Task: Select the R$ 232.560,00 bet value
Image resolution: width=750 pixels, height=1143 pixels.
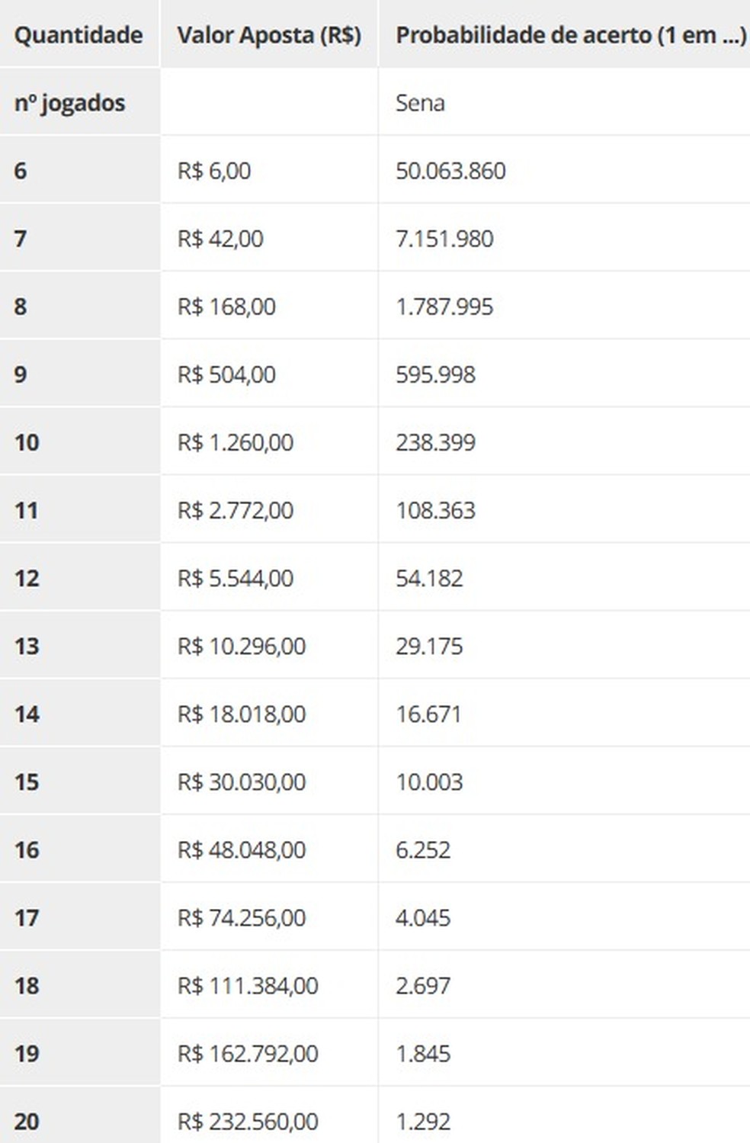Action: click(x=248, y=1121)
